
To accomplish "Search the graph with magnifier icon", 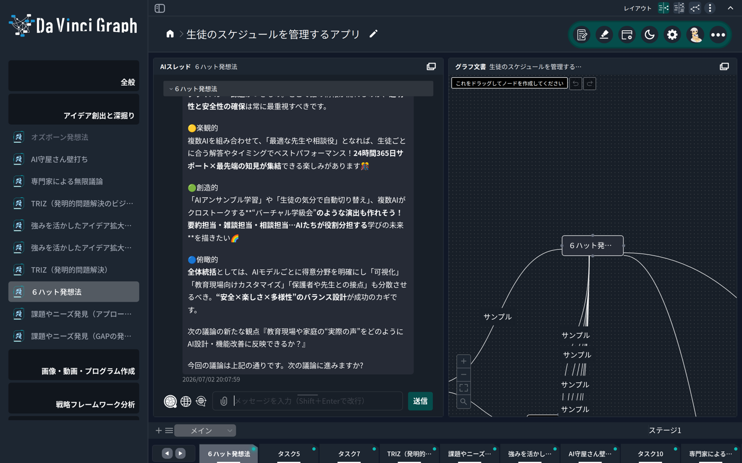I will (x=464, y=402).
